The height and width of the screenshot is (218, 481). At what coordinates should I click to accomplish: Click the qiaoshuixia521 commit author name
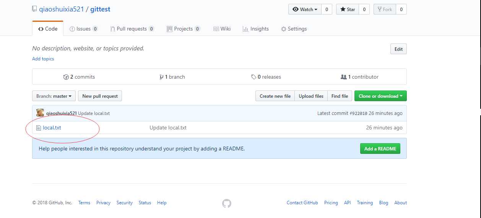[x=62, y=113]
